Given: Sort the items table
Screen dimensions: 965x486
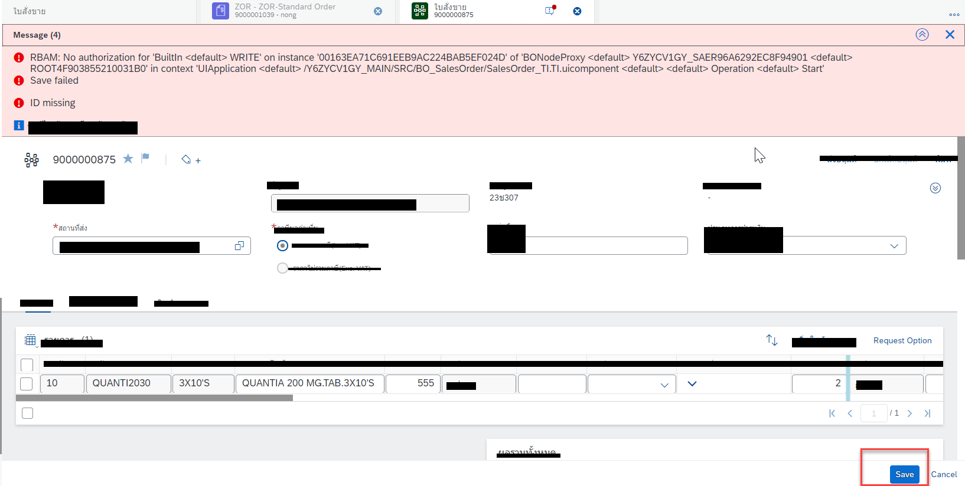Looking at the screenshot, I should click(772, 340).
